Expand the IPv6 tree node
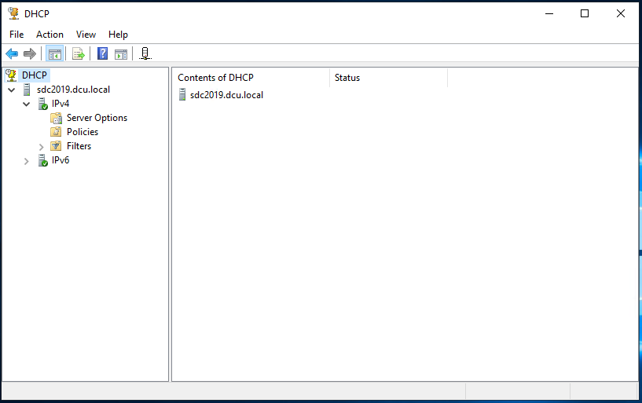The width and height of the screenshot is (642, 403). coord(27,161)
